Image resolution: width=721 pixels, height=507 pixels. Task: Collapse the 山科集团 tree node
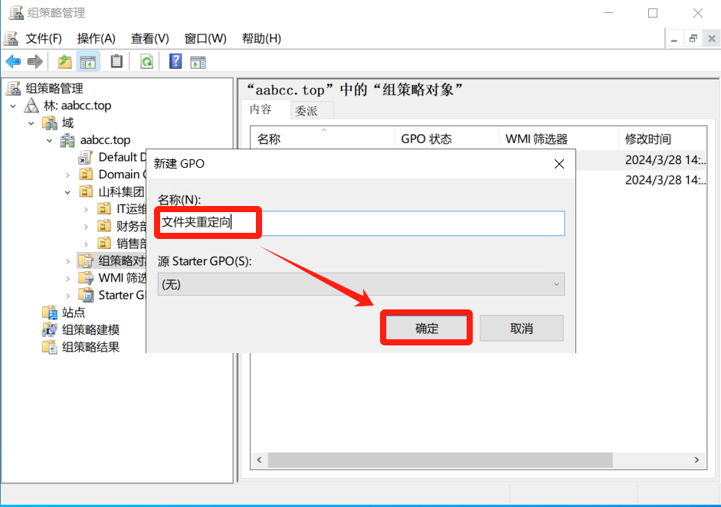click(x=68, y=191)
